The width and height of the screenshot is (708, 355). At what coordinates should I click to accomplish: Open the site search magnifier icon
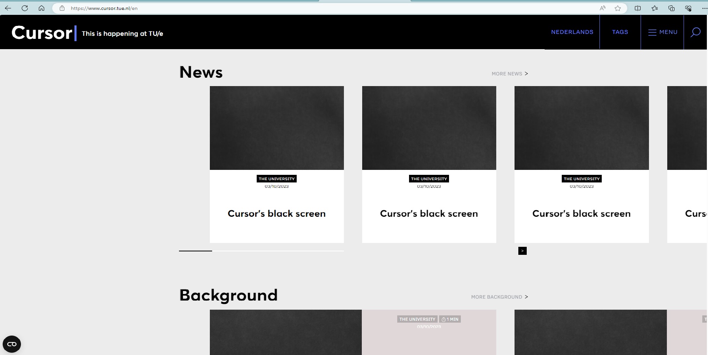point(695,32)
